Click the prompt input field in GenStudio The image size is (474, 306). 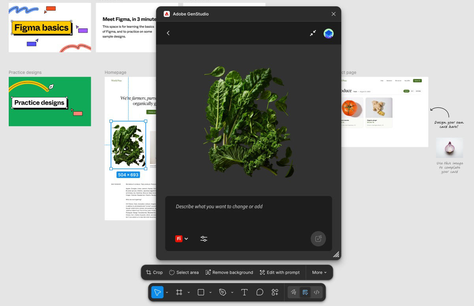(x=248, y=207)
